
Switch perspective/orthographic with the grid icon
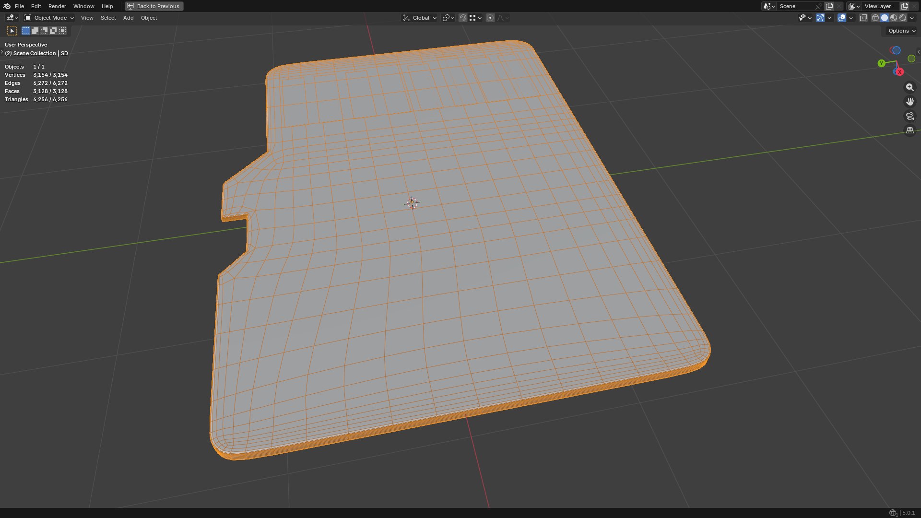click(x=909, y=130)
